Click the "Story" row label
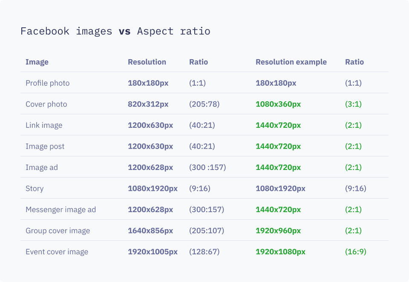This screenshot has width=409, height=282. pos(35,189)
